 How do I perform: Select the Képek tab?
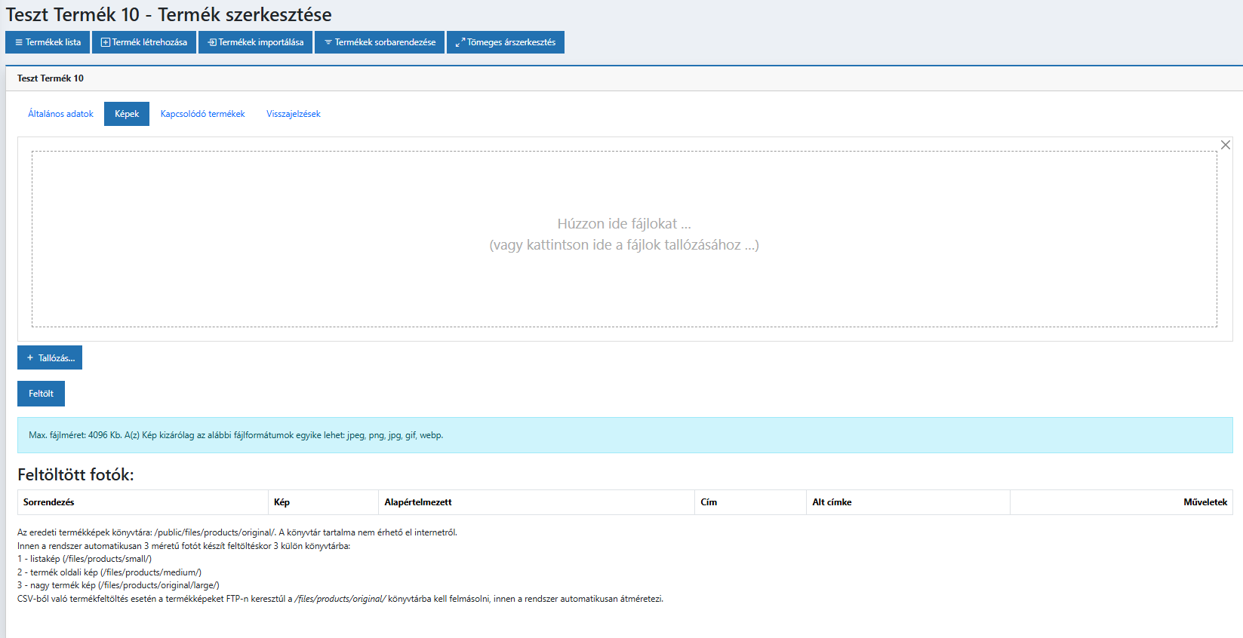pos(127,114)
